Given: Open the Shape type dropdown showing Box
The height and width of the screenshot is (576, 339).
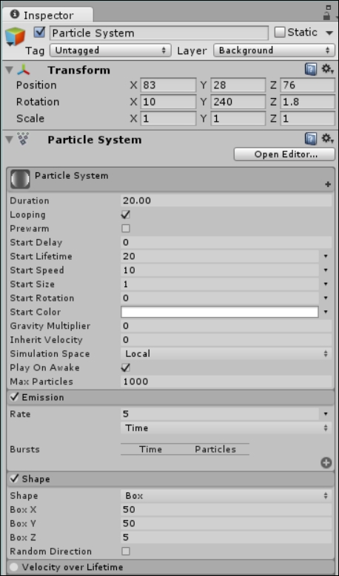Looking at the screenshot, I should (226, 496).
